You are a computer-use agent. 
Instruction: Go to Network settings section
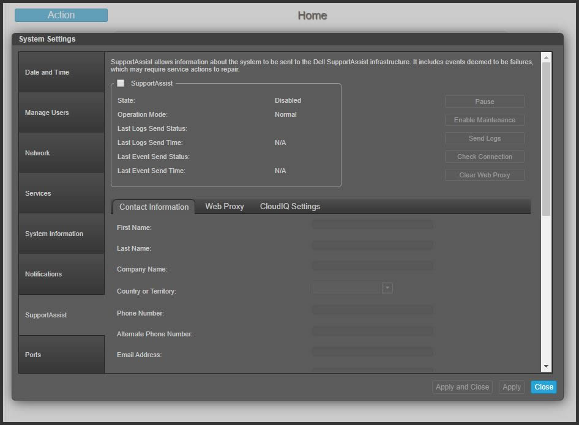coord(61,153)
